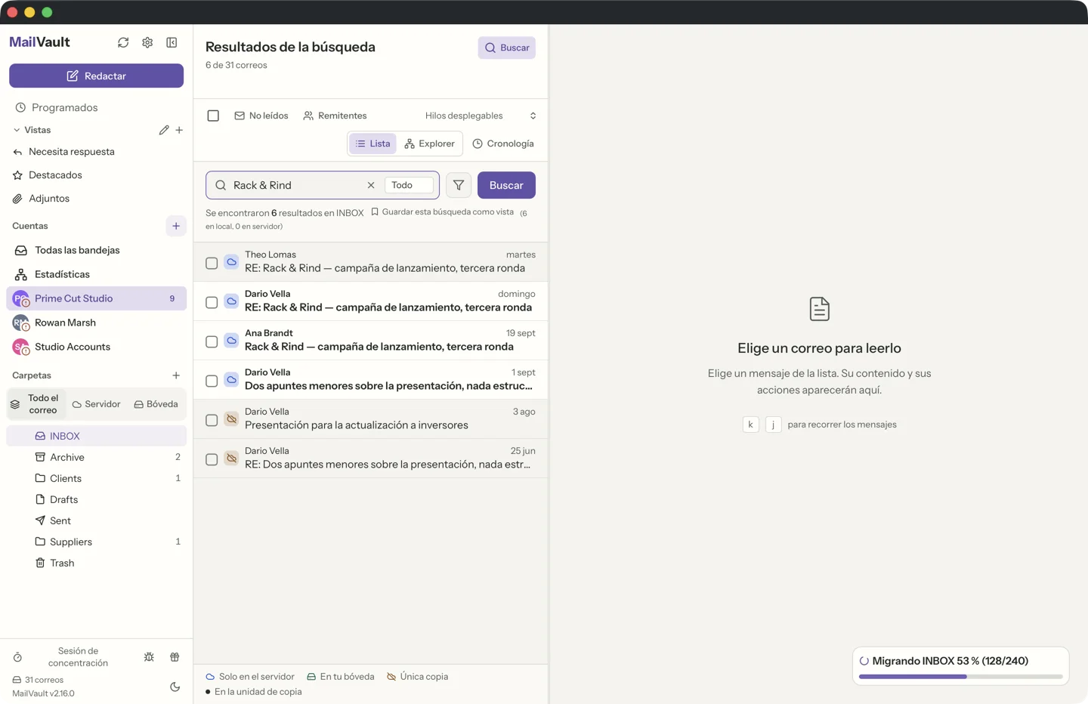Tick the select-all checkbox above the list
1088x704 pixels.
click(213, 116)
